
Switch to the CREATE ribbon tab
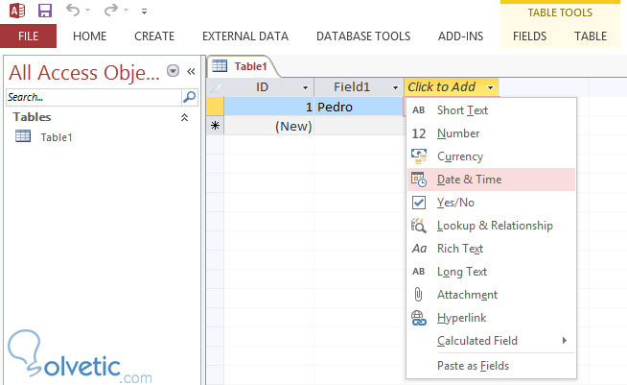point(154,36)
